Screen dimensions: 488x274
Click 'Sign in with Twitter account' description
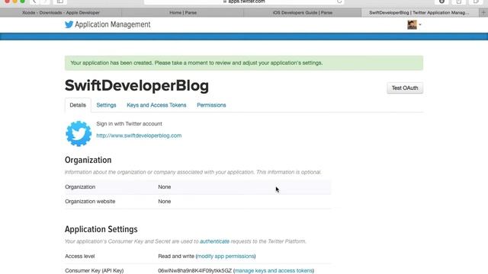129,123
